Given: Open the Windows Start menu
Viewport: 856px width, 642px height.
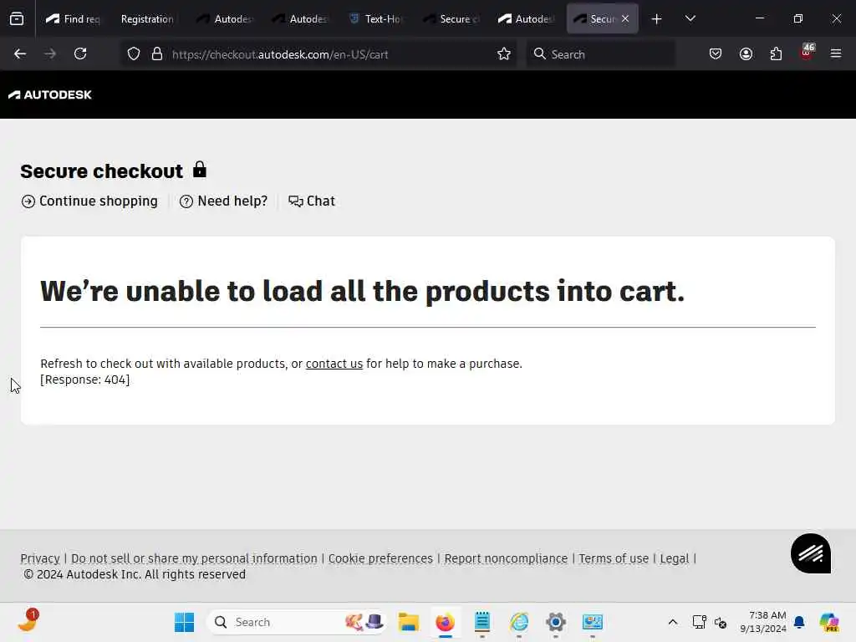Looking at the screenshot, I should 185,622.
